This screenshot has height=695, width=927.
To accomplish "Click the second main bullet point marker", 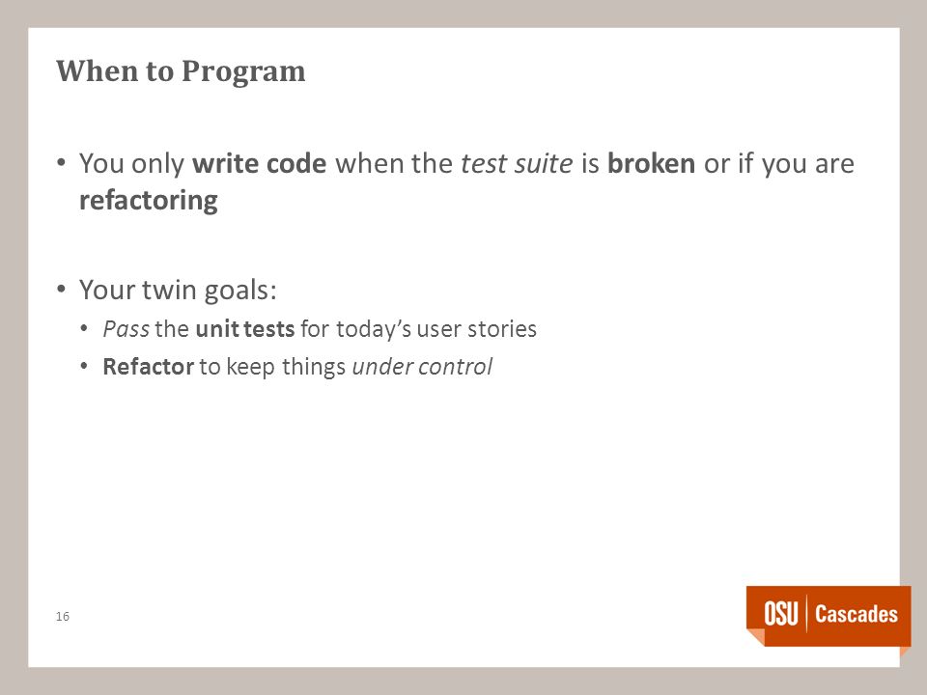I will (62, 289).
